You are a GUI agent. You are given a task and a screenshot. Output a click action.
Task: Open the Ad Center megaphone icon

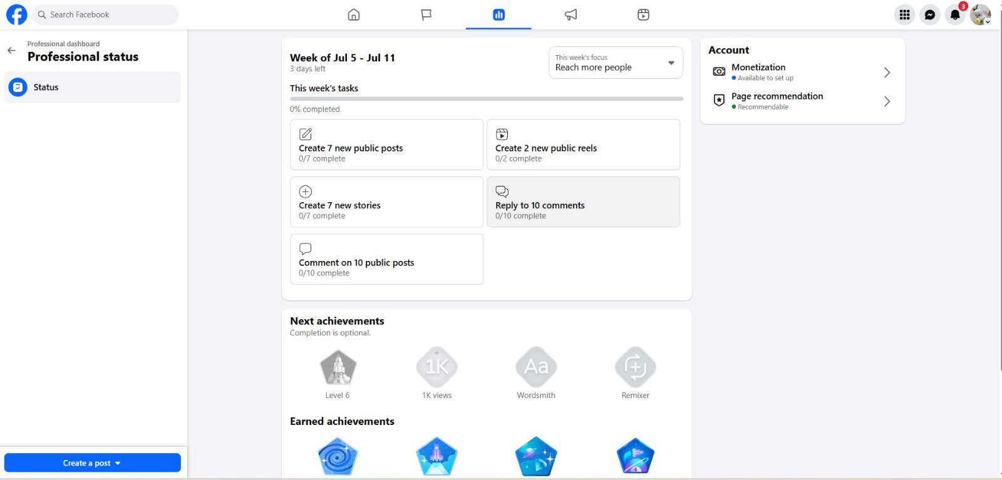pos(571,14)
